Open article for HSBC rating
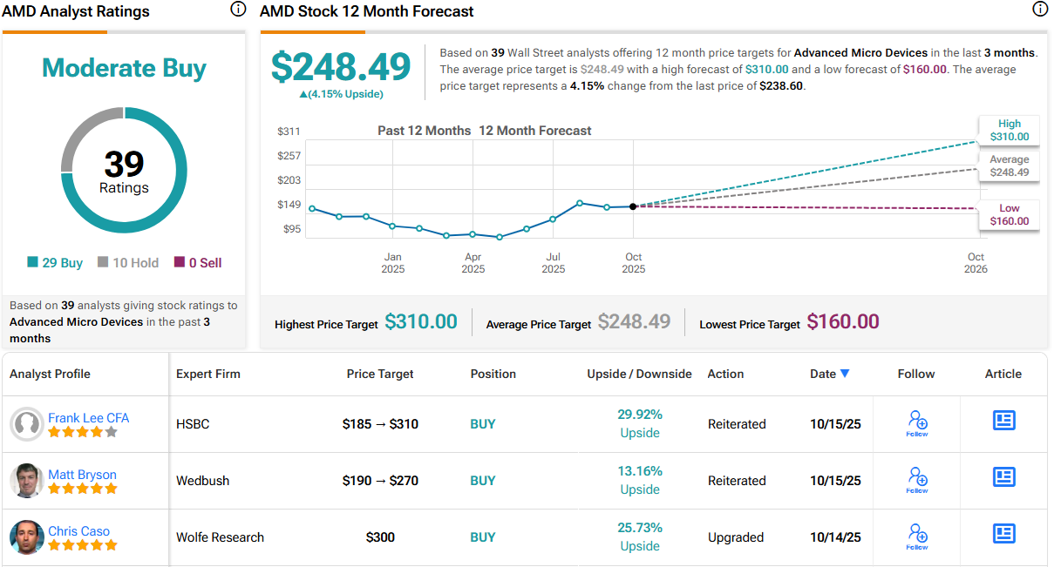 click(x=1004, y=421)
